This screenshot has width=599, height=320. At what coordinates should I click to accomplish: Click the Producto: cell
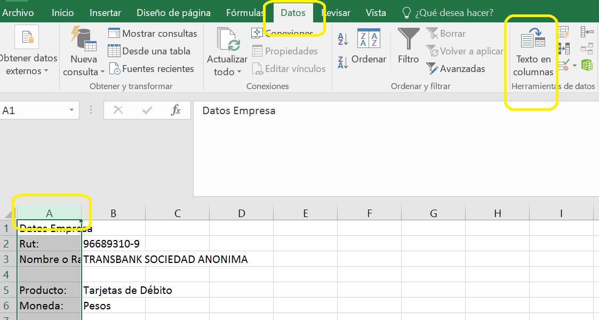click(x=49, y=290)
